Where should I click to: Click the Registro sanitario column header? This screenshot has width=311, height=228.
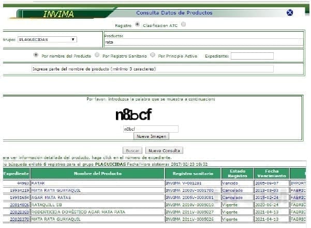[193, 174]
